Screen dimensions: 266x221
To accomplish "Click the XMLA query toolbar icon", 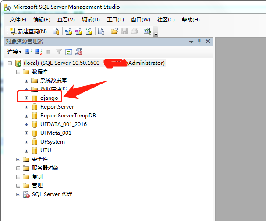I will tap(89, 31).
